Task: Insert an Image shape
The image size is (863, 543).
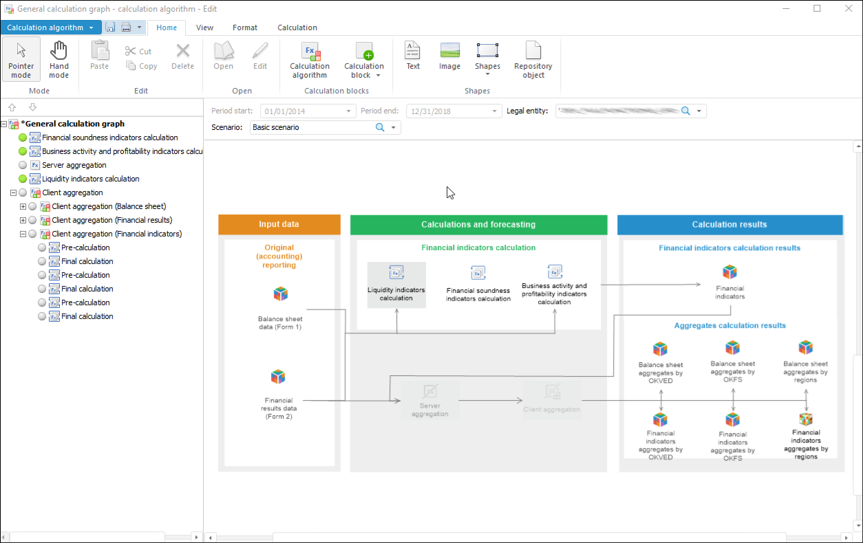Action: pyautogui.click(x=449, y=56)
